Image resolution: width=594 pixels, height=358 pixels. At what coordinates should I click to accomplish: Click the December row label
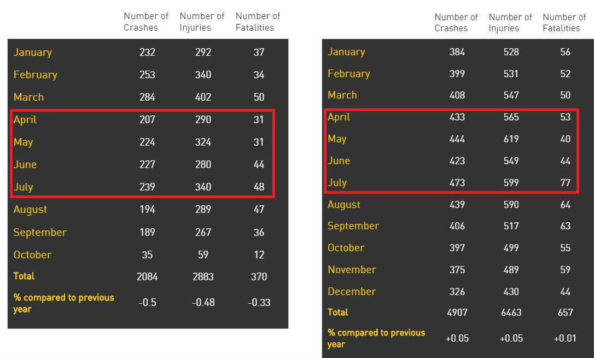tap(352, 291)
